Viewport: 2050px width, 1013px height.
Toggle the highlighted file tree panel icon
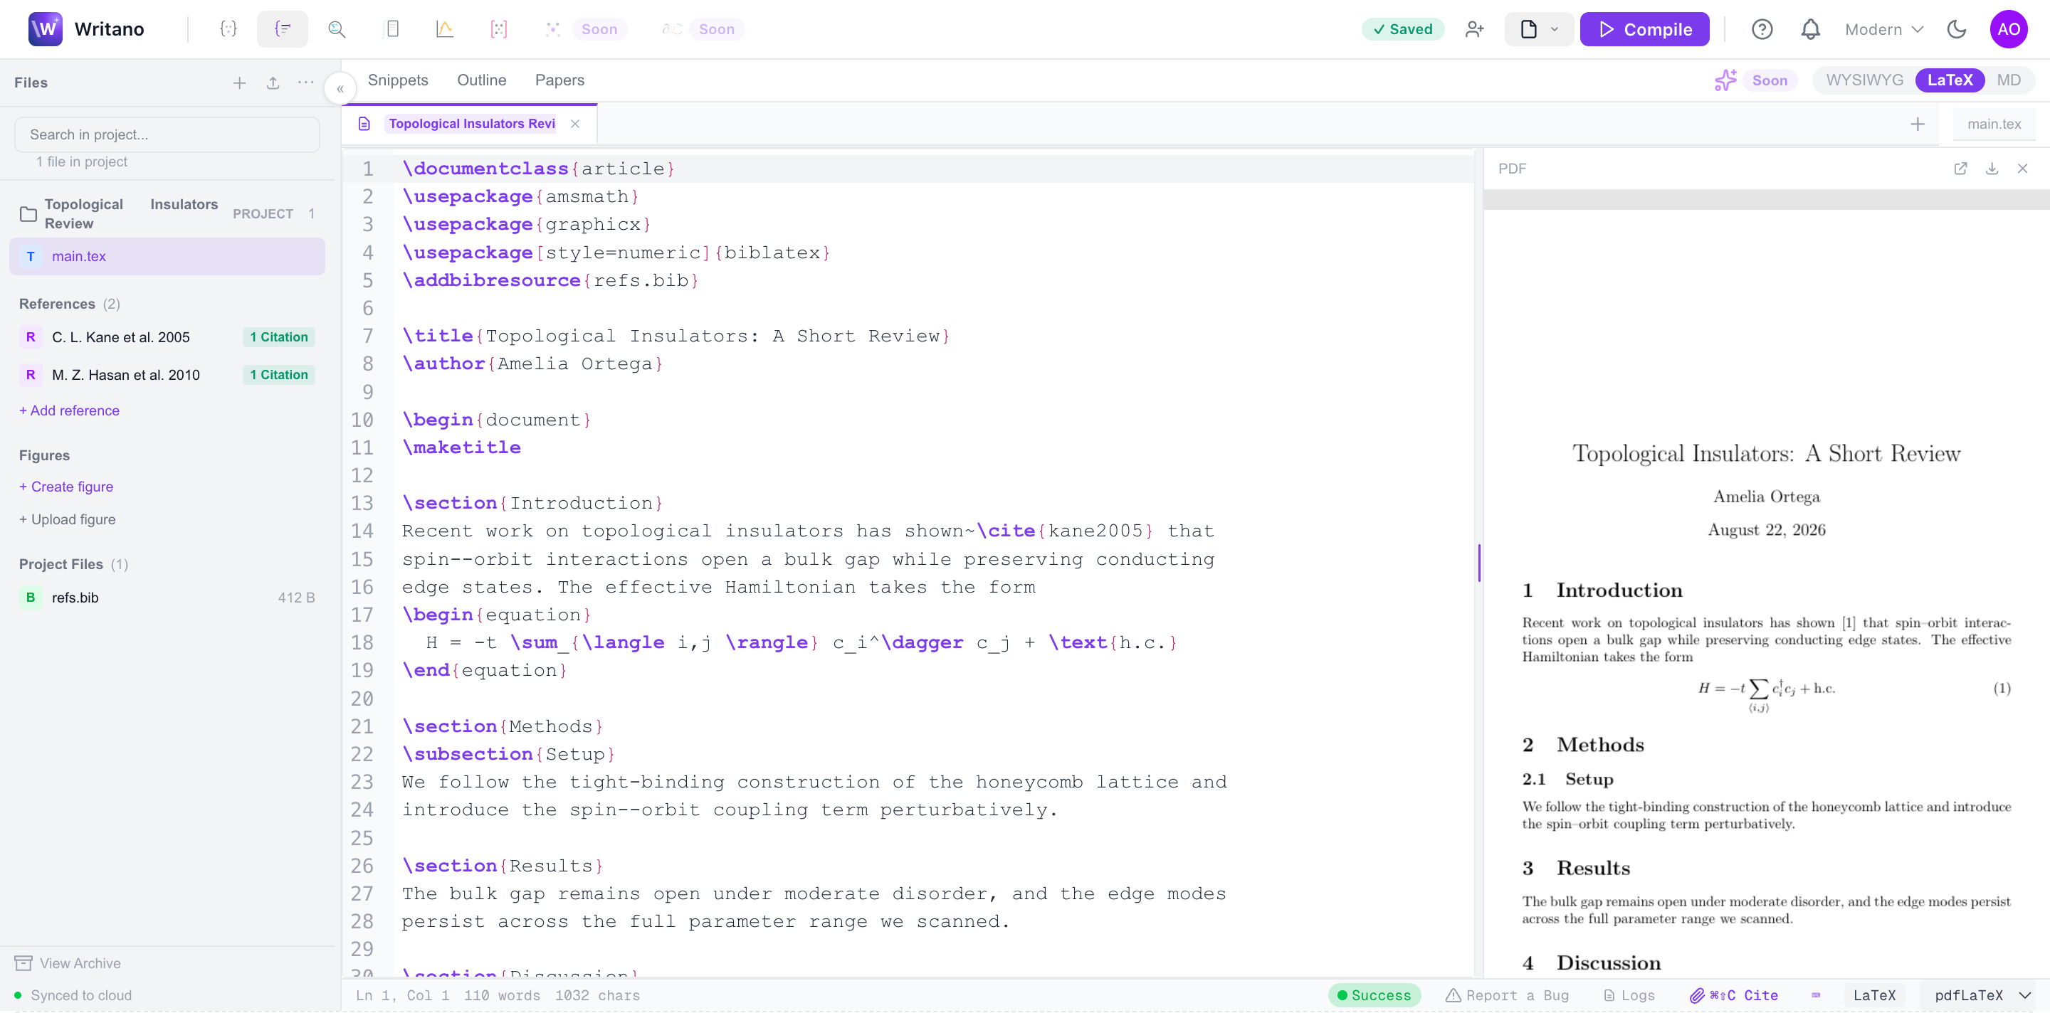point(283,29)
